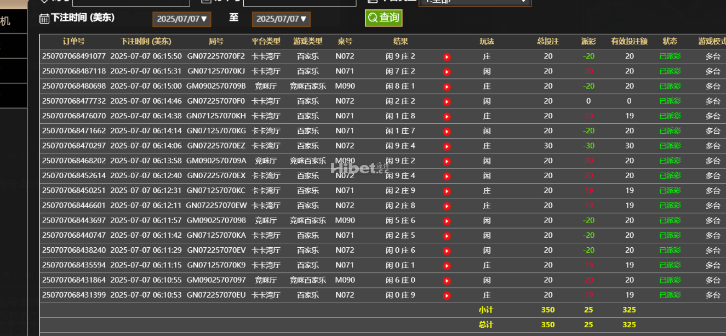726x336 pixels.
Task: Click the empty text input at the top
Action: click(x=130, y=2)
